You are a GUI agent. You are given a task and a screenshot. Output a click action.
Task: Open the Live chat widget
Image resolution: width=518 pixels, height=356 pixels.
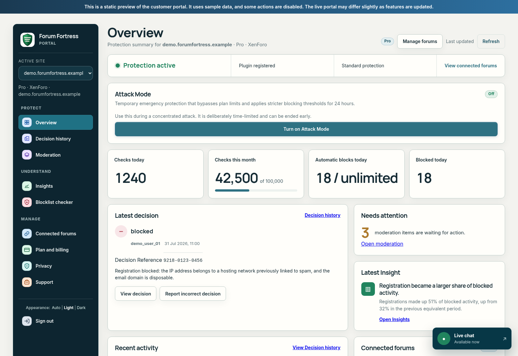[x=472, y=339]
